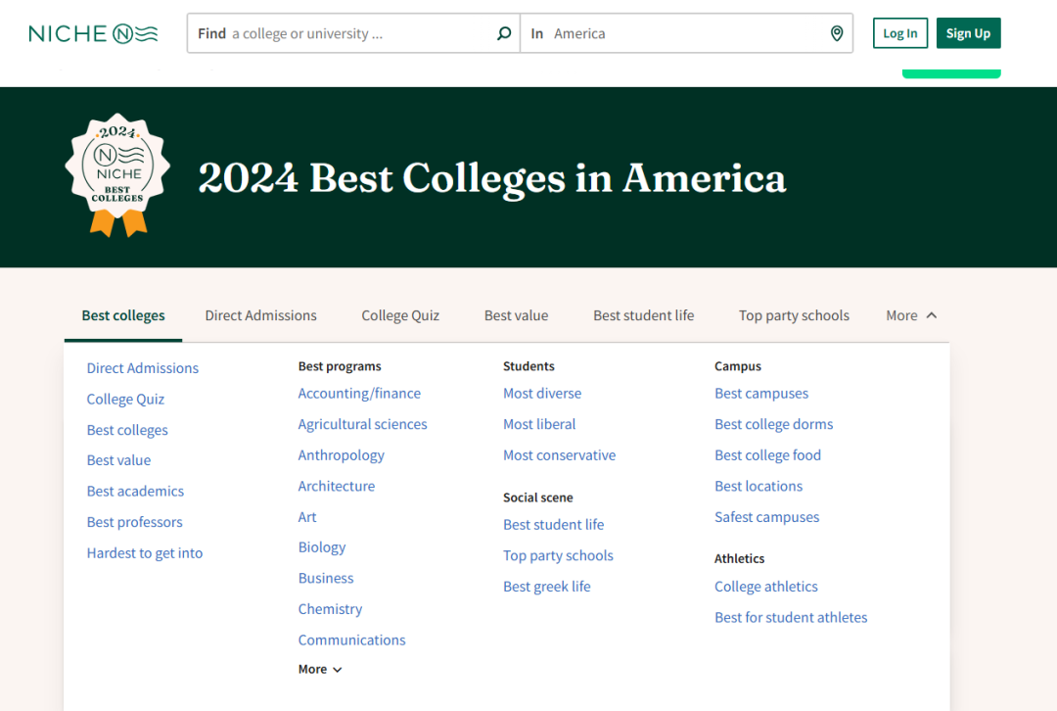Click the Log In button
This screenshot has height=711, width=1057.
(900, 33)
